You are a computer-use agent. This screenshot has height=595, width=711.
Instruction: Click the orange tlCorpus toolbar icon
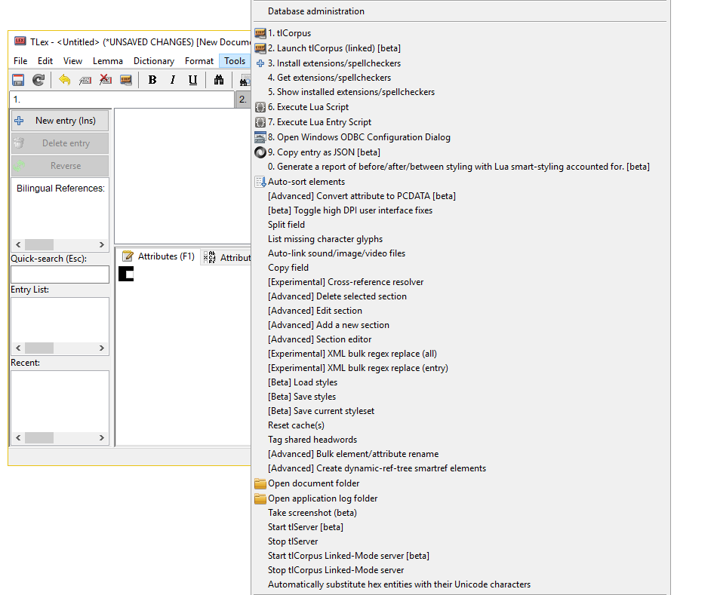point(125,80)
